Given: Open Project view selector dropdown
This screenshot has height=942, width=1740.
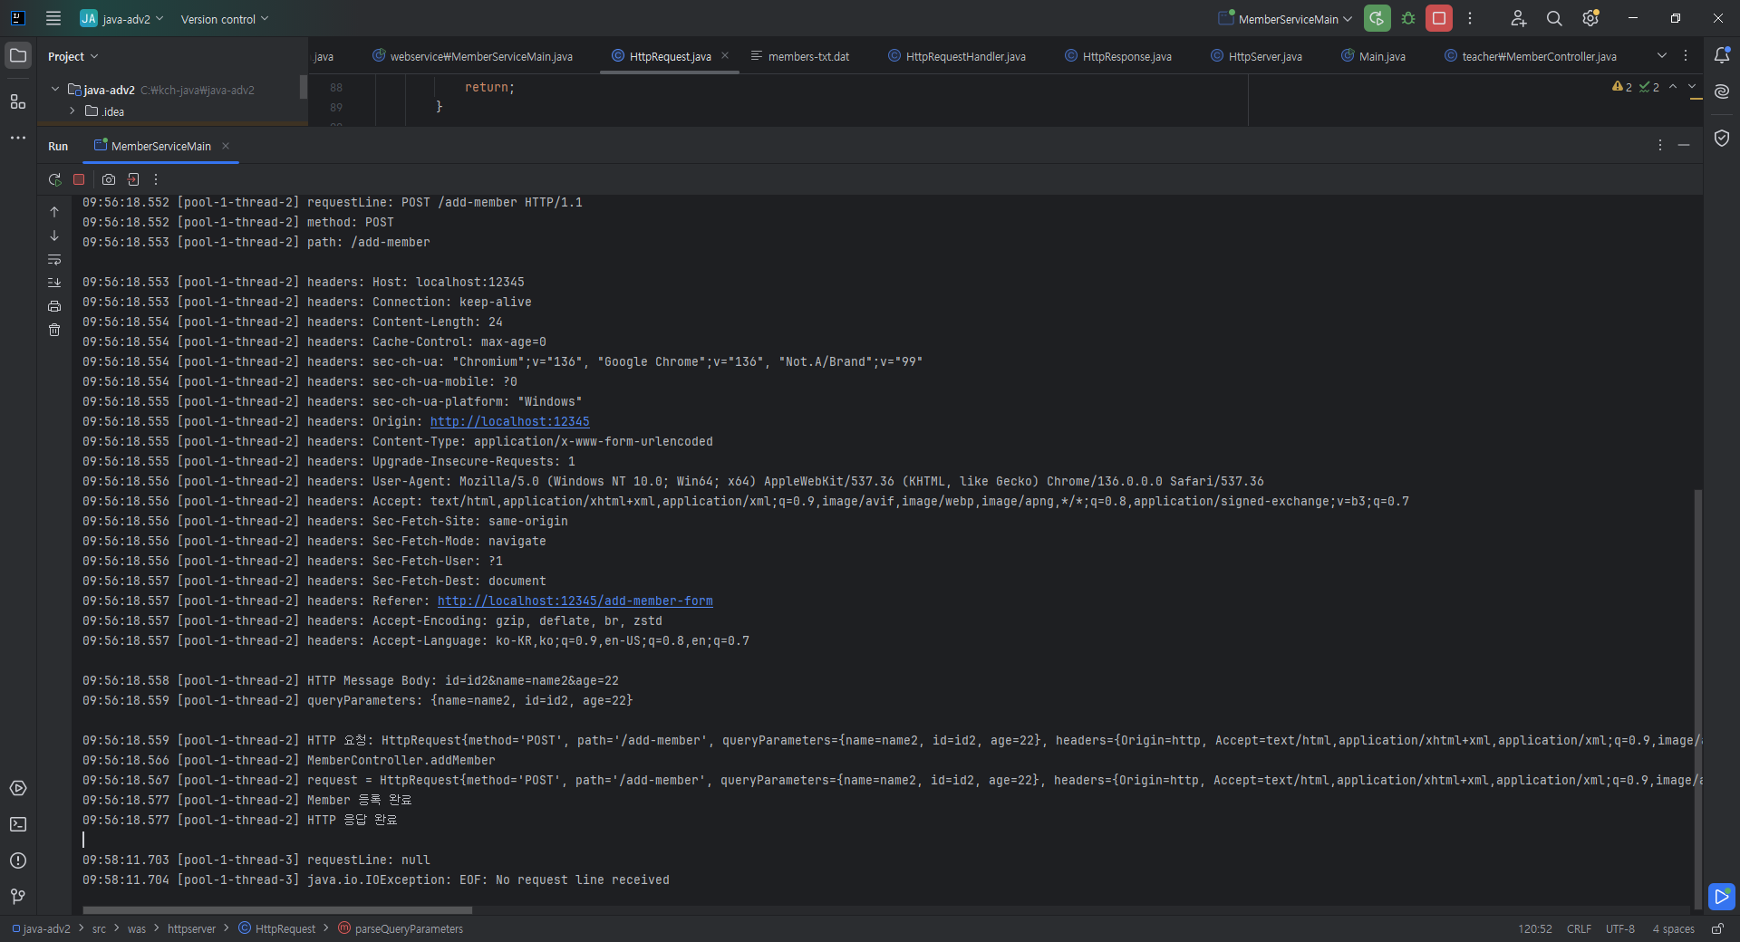Looking at the screenshot, I should [72, 56].
